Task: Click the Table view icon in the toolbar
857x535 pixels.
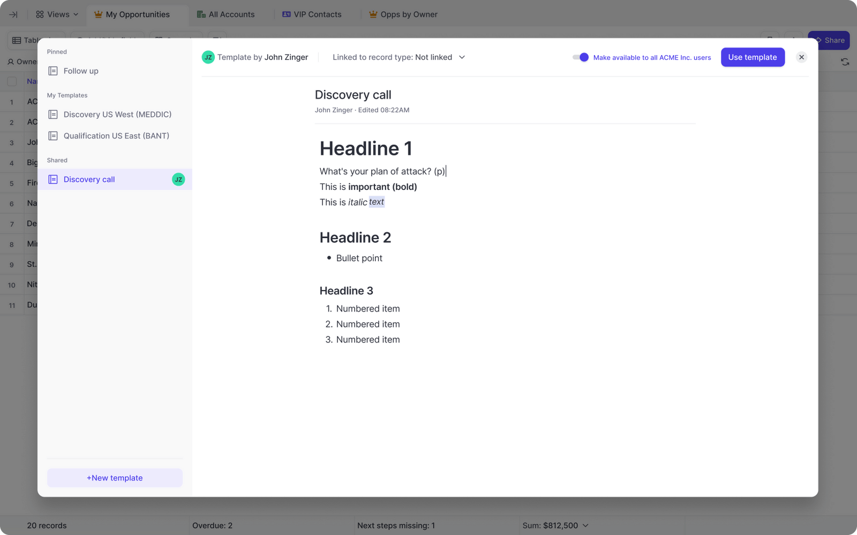Action: tap(17, 40)
